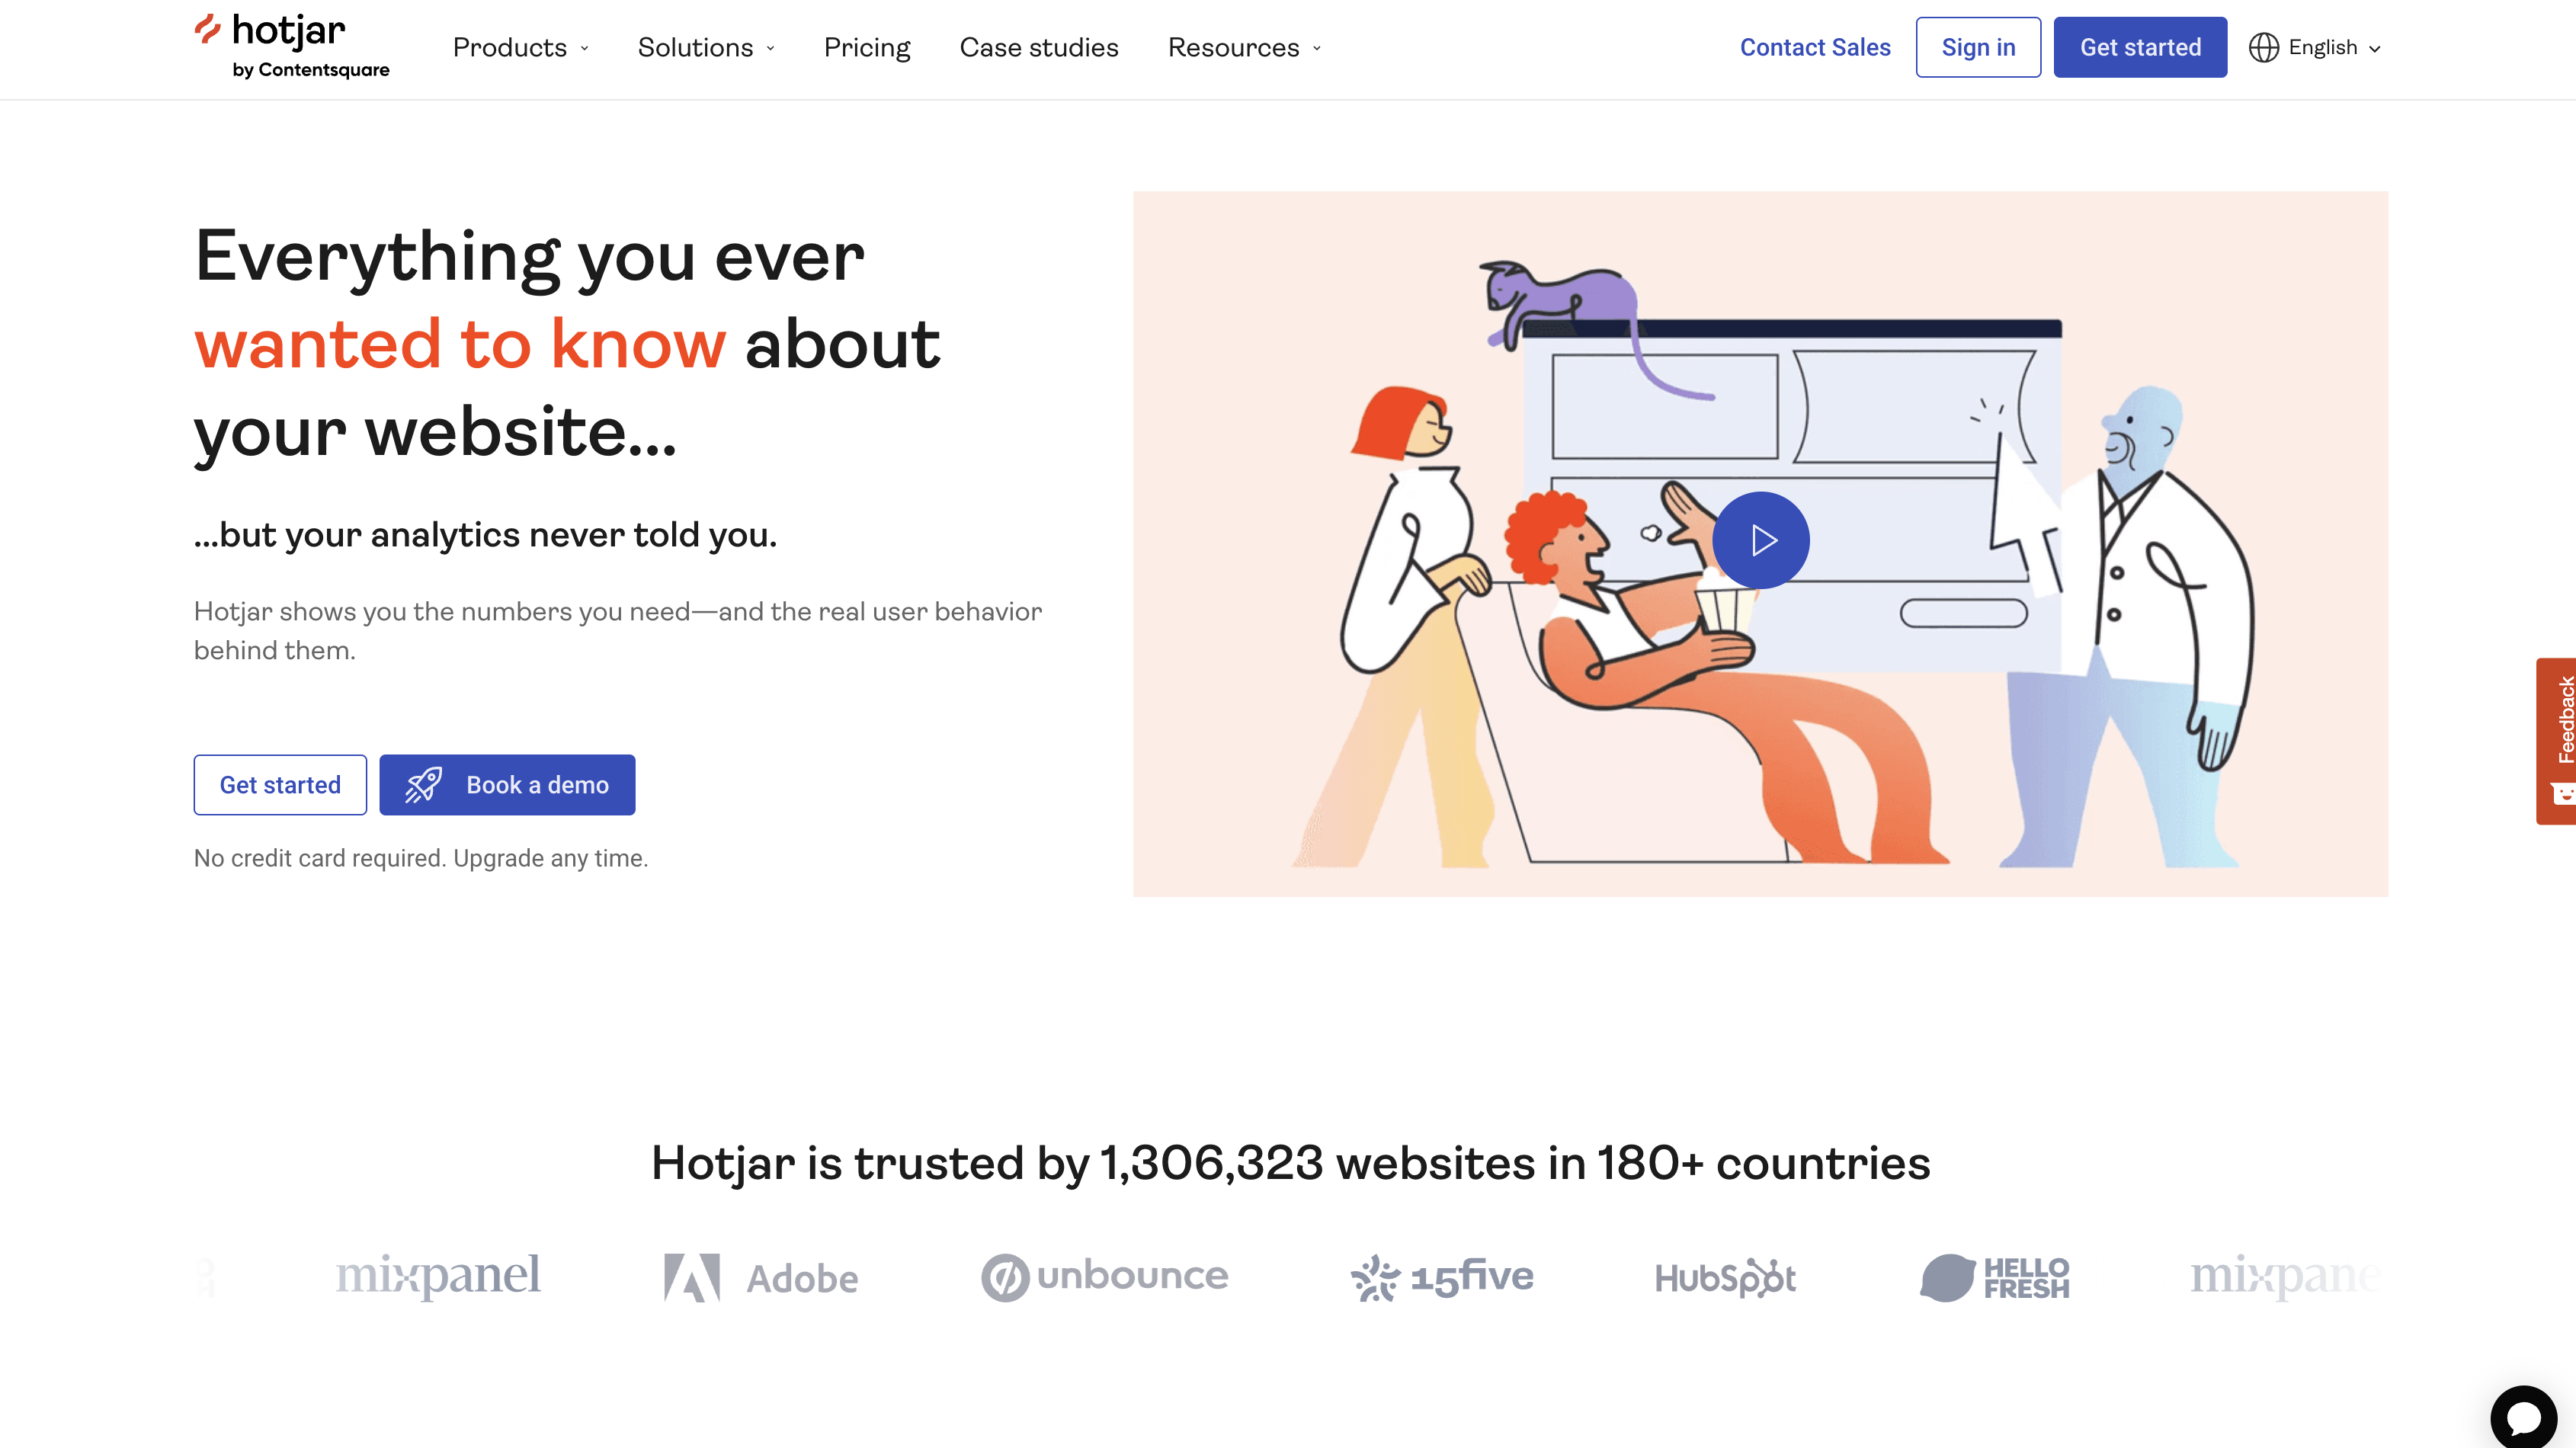Click the Sign in button
Screen dimensions: 2576x1448
pos(1978,47)
